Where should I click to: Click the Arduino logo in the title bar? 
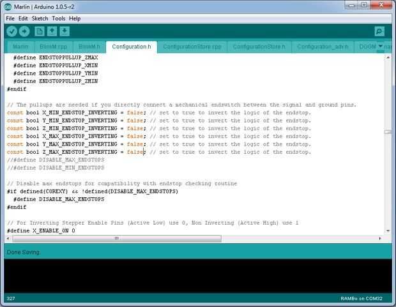coord(8,7)
